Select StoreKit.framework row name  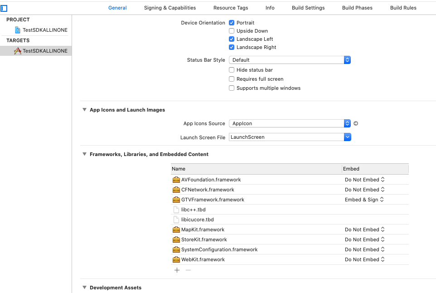pos(204,239)
